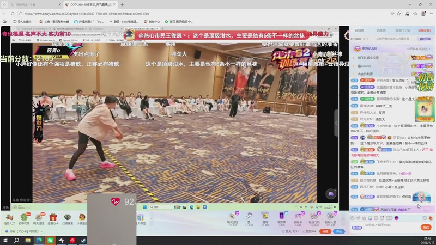Open the 免费办卡 gift box icon
Viewport: 436px width, 245px height.
pyautogui.click(x=53, y=219)
